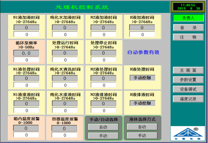Click the white 处理运行时间 input field

(x=65, y=60)
